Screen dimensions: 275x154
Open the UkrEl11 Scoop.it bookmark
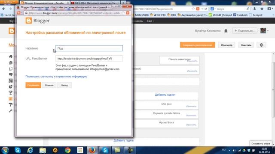[220, 15]
